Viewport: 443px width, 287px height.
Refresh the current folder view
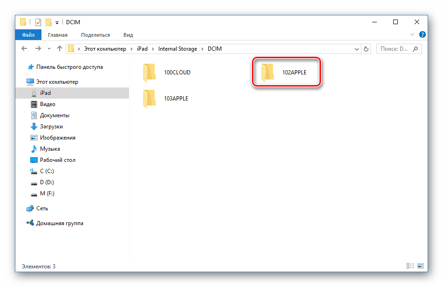click(366, 49)
